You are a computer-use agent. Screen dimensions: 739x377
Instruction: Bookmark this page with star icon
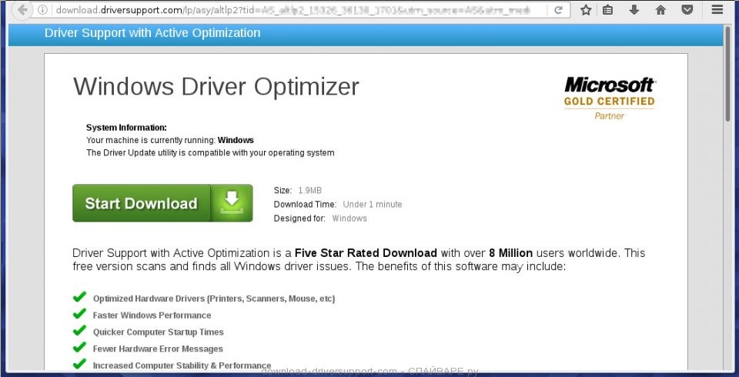coord(586,11)
